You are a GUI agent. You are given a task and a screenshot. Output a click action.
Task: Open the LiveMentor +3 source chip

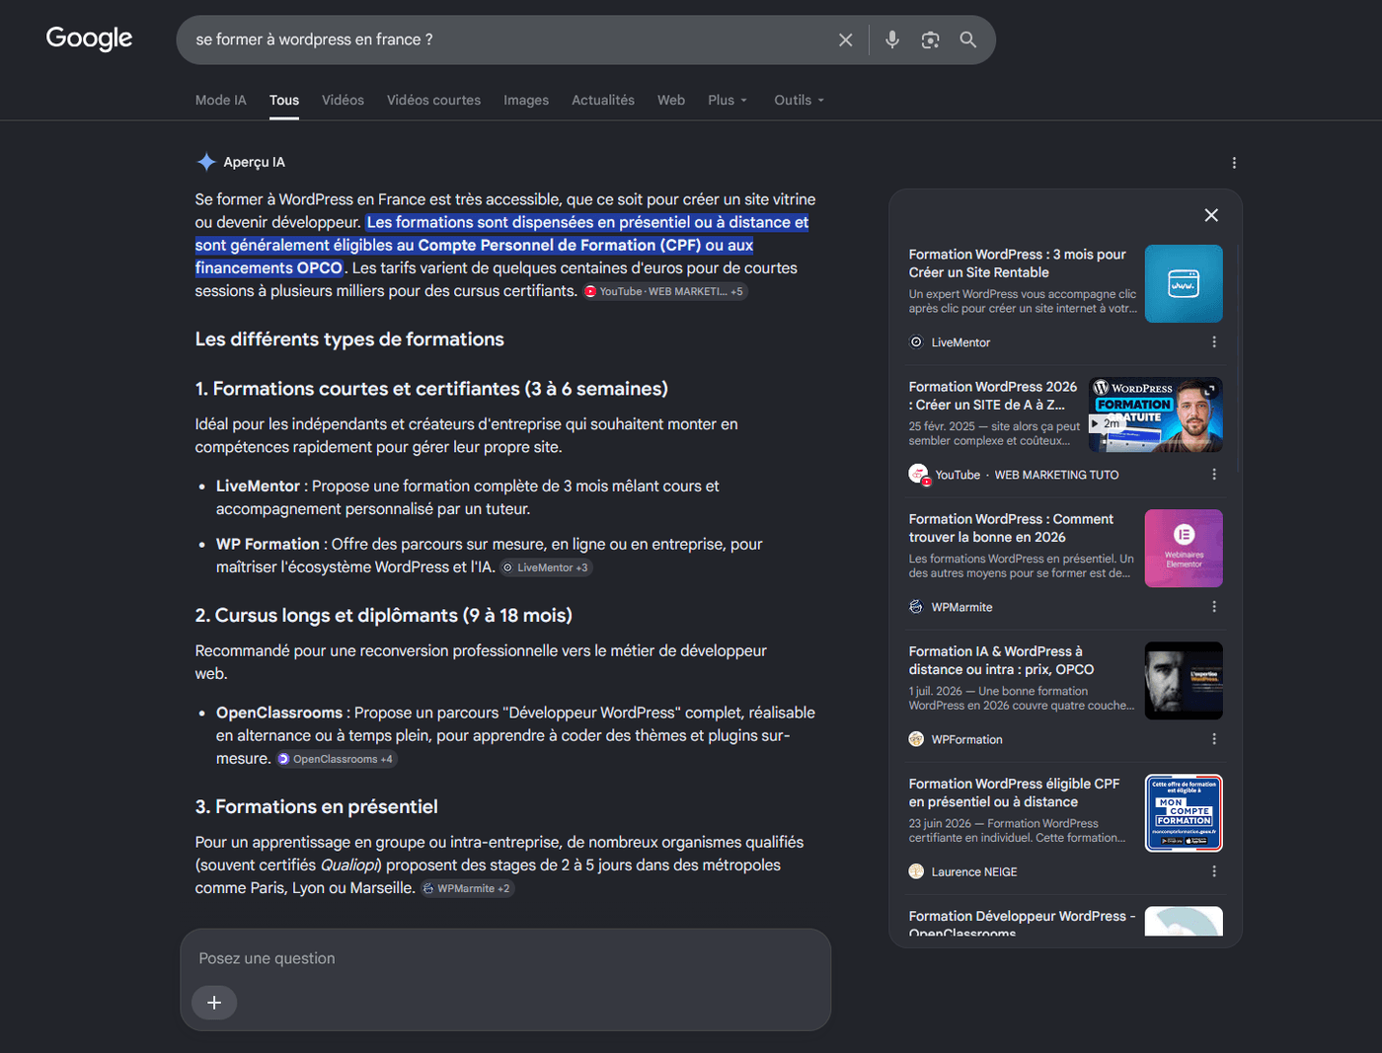click(x=546, y=567)
